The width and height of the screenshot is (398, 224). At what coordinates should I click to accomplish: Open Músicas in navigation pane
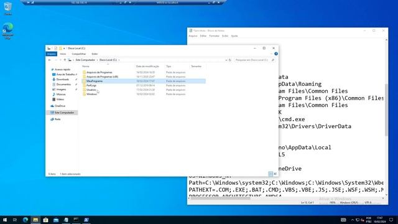coord(61,95)
